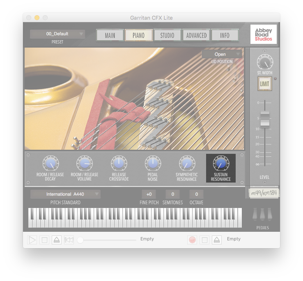Click the red record button
Image resolution: width=303 pixels, height=281 pixels.
[192, 240]
